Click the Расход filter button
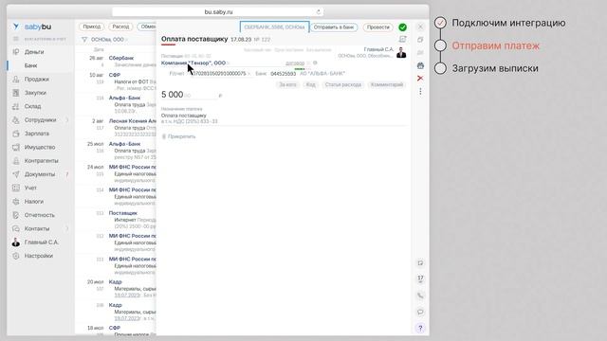The image size is (607, 341). (120, 27)
